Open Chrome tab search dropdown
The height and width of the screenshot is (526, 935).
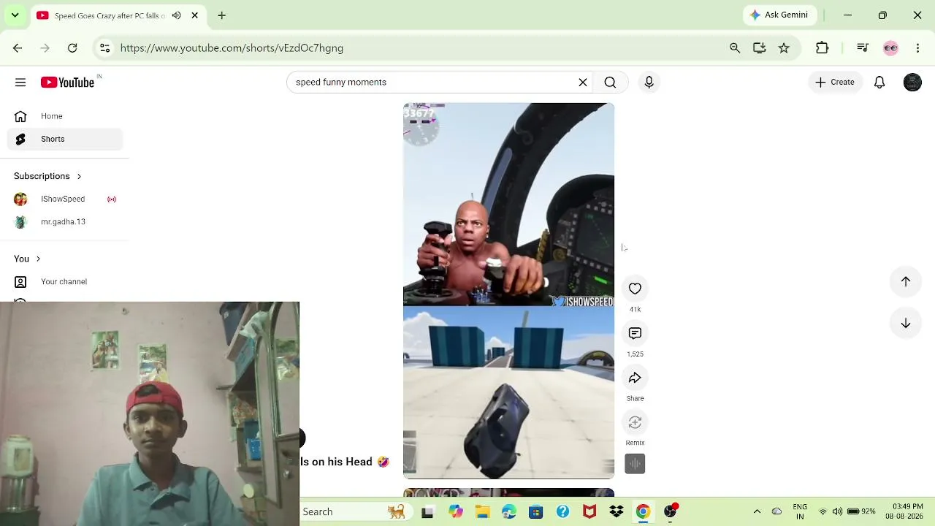[15, 15]
